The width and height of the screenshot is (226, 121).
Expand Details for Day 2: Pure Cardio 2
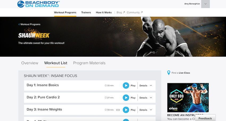coord(146,98)
